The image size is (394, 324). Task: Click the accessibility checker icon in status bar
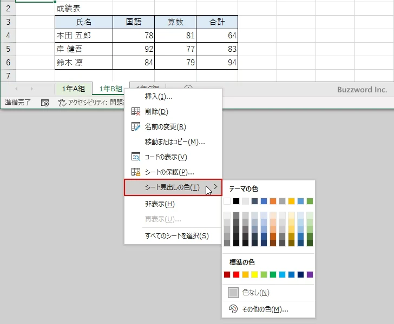[x=62, y=103]
